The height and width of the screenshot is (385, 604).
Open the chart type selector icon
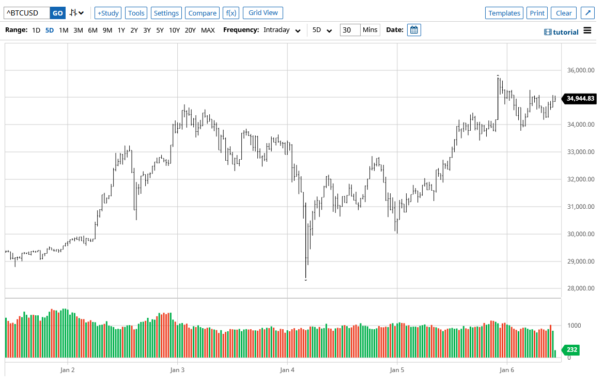point(73,12)
